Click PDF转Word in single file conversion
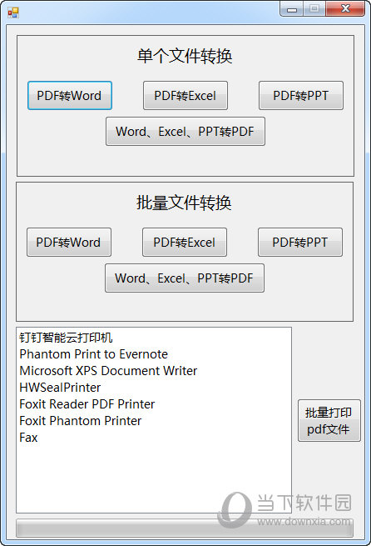 click(70, 96)
